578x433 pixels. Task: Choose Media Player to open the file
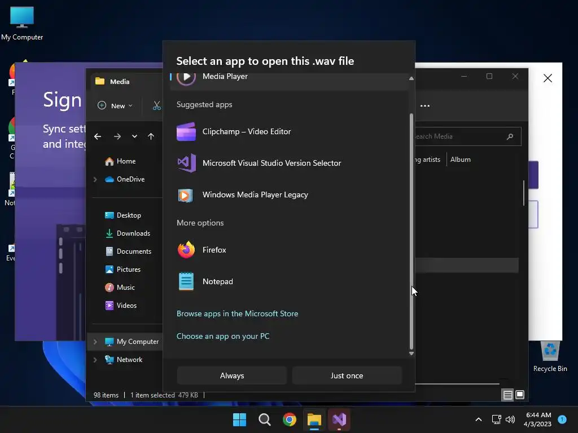[x=290, y=80]
